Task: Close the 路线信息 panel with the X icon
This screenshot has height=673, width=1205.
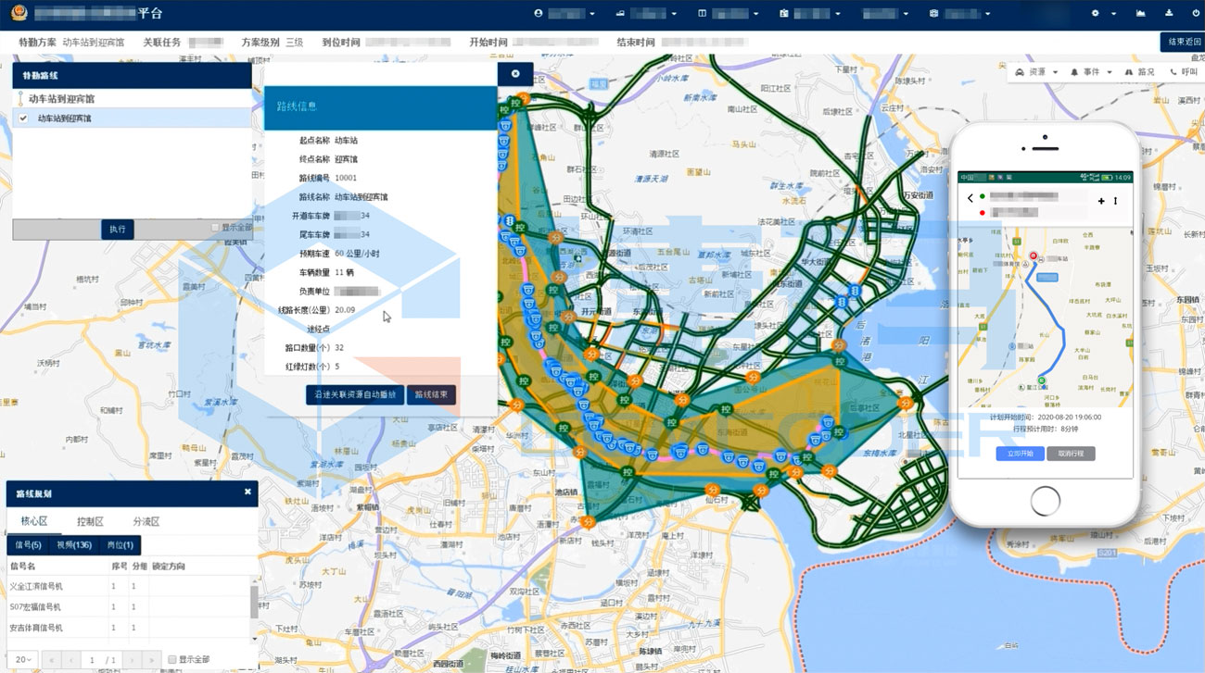Action: pyautogui.click(x=515, y=74)
